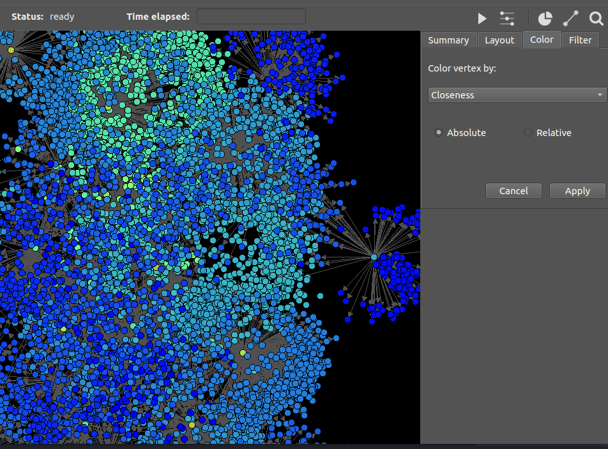Switch to the Summary tab

tap(448, 40)
